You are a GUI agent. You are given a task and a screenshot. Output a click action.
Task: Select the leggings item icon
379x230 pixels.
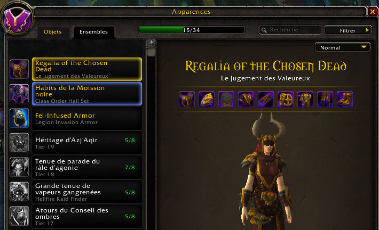pyautogui.click(x=325, y=100)
